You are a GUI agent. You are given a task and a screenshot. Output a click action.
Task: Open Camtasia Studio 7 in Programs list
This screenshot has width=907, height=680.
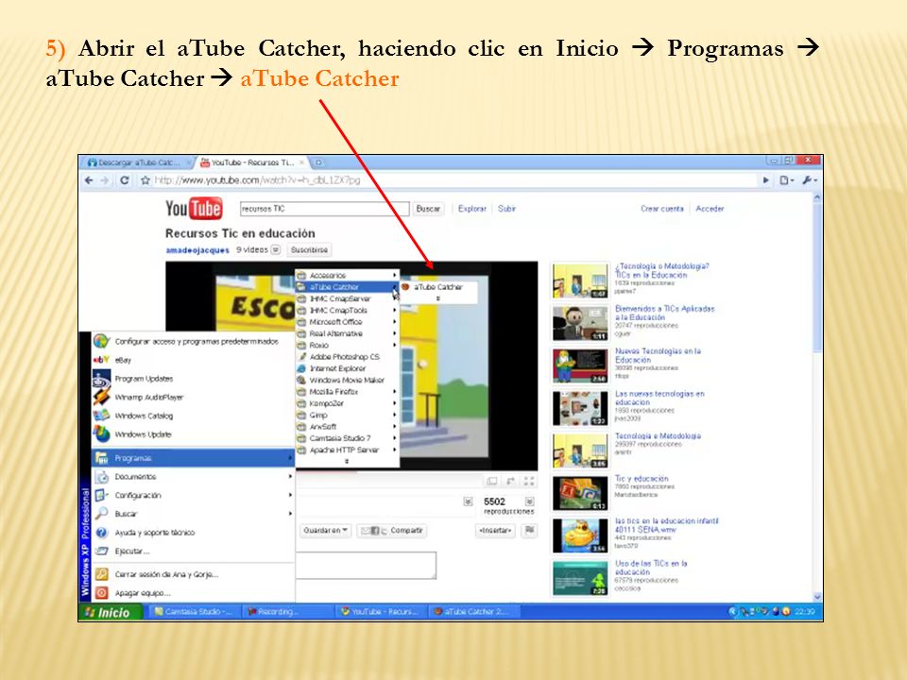(x=347, y=437)
